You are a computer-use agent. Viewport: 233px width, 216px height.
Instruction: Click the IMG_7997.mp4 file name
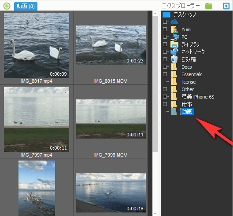[37, 155]
